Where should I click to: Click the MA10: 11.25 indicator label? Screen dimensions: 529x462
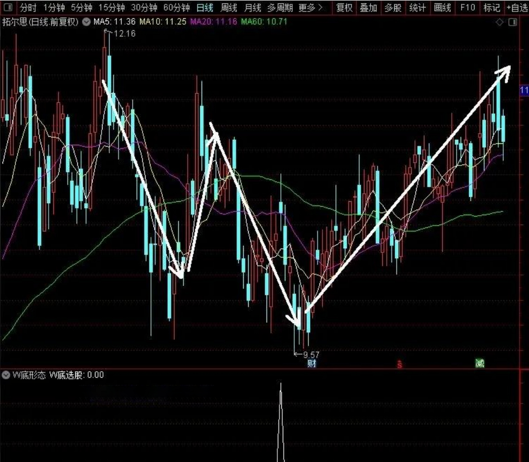click(x=163, y=22)
